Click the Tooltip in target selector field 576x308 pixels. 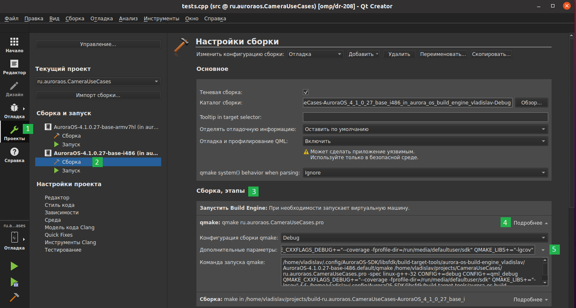pos(425,117)
